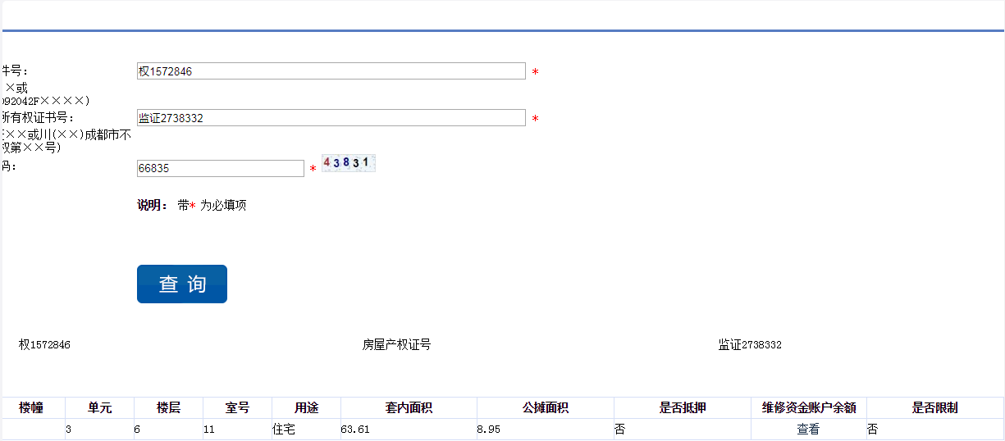
Task: Click the 房屋产权证号 label above the table
Action: pos(396,345)
